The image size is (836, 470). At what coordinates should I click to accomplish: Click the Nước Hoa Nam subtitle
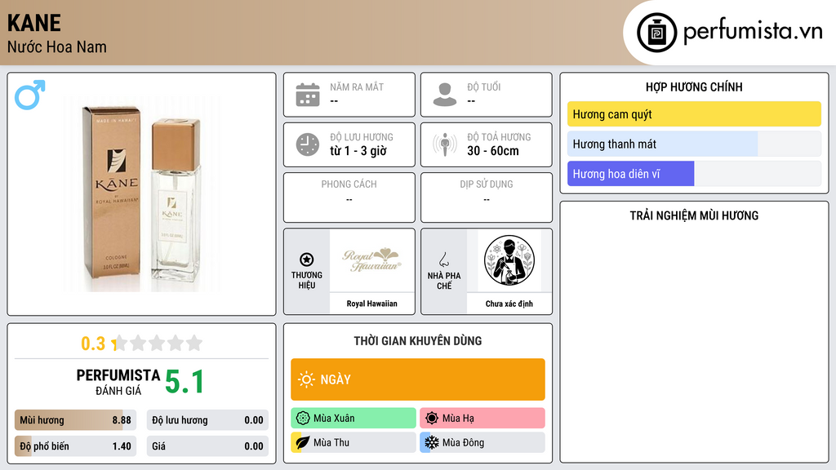[x=56, y=47]
